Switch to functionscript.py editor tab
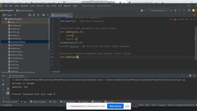The height and width of the screenshot is (111, 197). (61, 15)
